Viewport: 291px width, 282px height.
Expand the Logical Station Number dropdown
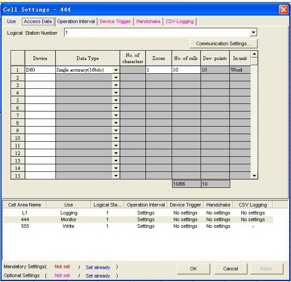point(253,33)
